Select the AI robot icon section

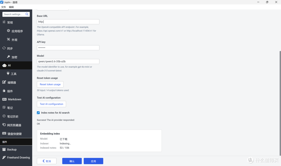point(4,65)
